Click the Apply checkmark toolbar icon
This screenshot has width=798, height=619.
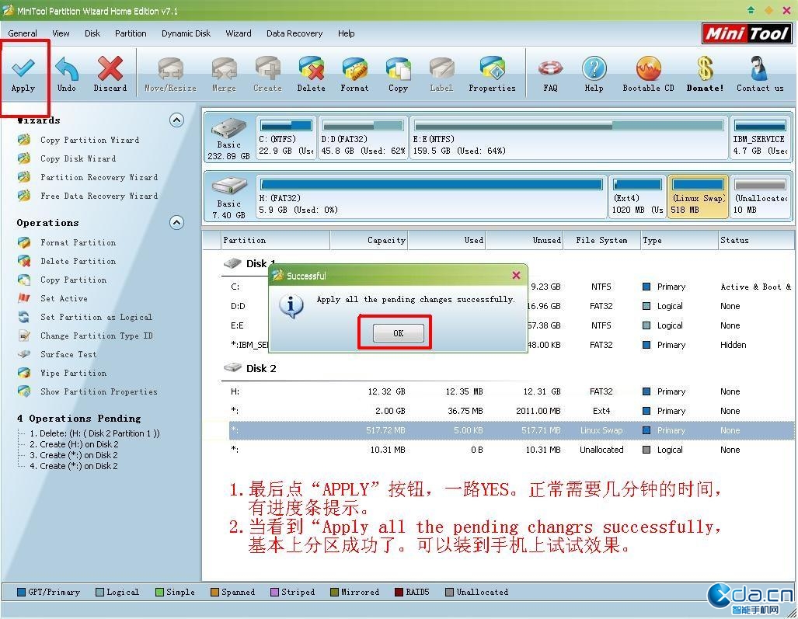[x=23, y=68]
